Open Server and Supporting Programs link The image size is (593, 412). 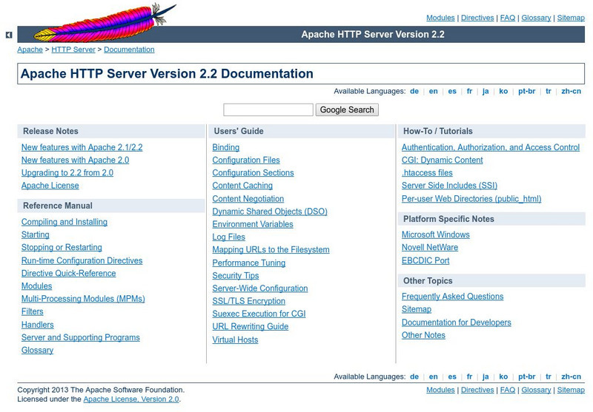click(81, 338)
